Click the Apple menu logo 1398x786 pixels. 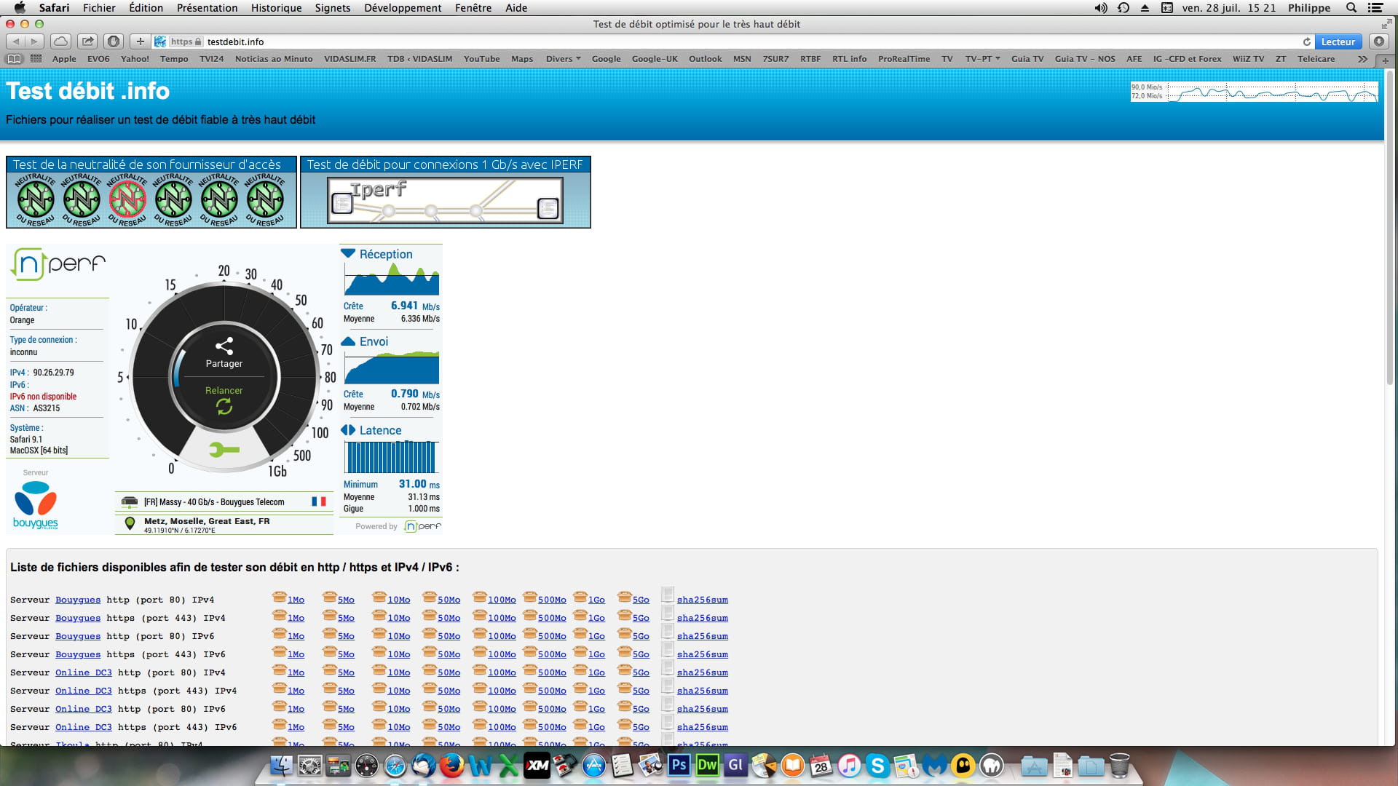click(x=20, y=8)
